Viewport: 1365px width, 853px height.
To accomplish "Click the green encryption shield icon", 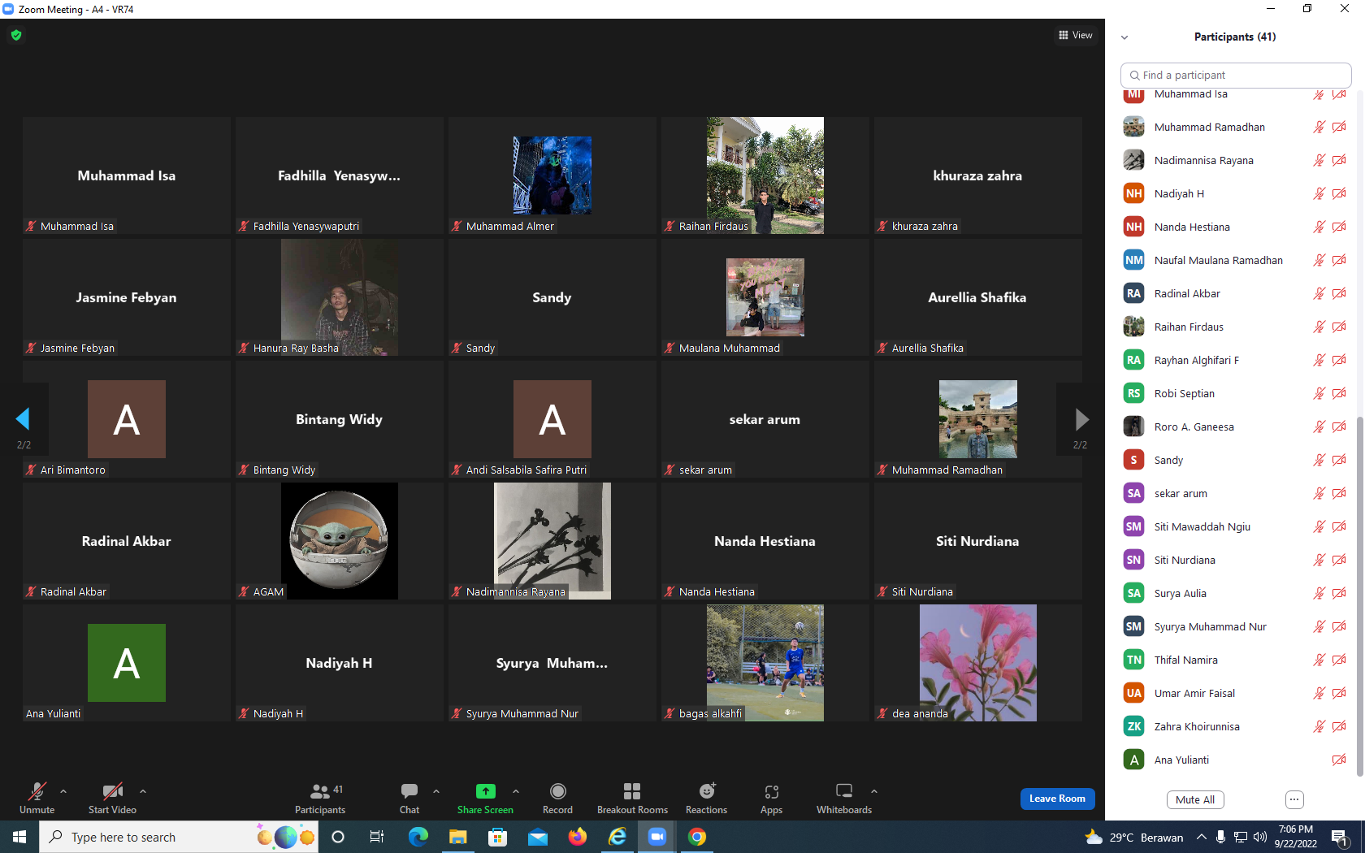I will coord(16,35).
